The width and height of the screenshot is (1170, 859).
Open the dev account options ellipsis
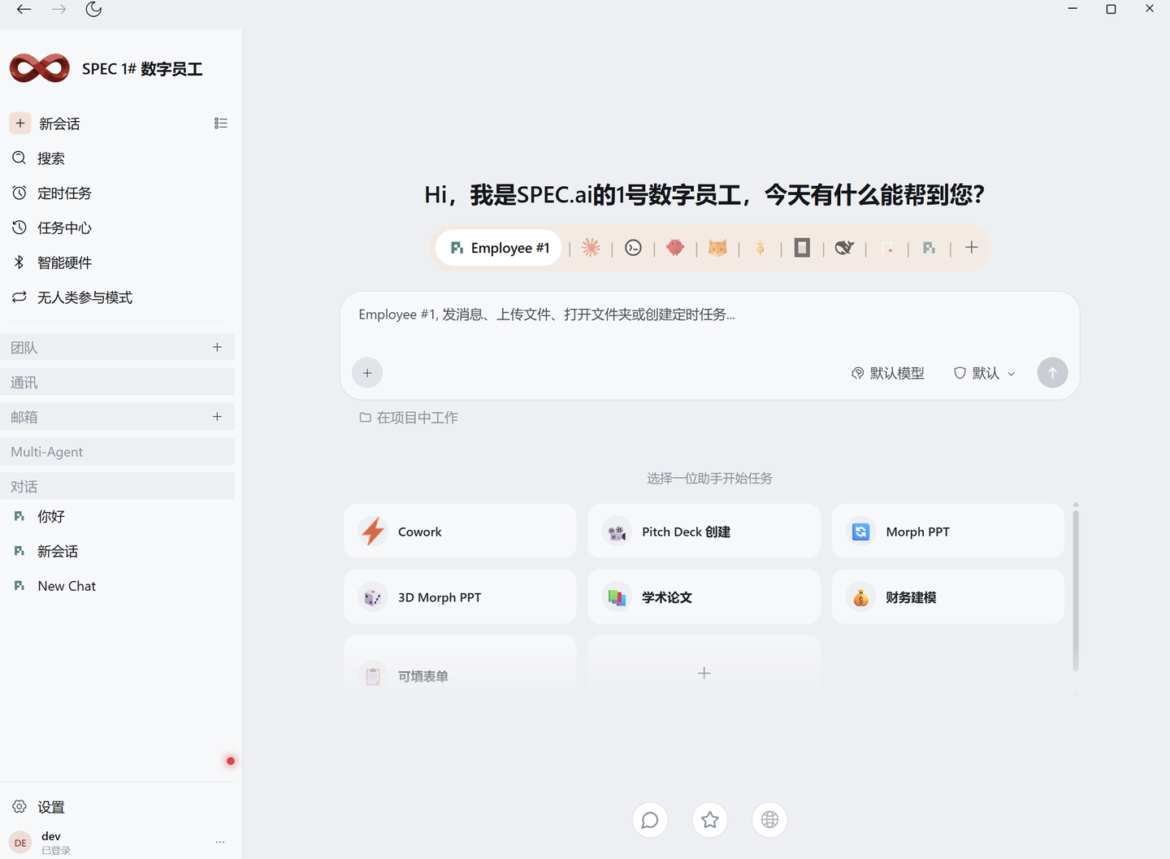coord(220,843)
